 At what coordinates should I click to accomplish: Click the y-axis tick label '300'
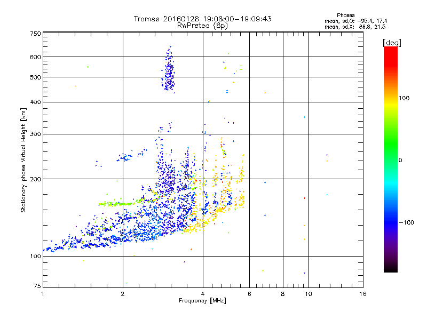[35, 134]
